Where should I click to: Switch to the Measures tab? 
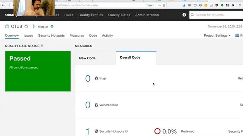point(77,36)
